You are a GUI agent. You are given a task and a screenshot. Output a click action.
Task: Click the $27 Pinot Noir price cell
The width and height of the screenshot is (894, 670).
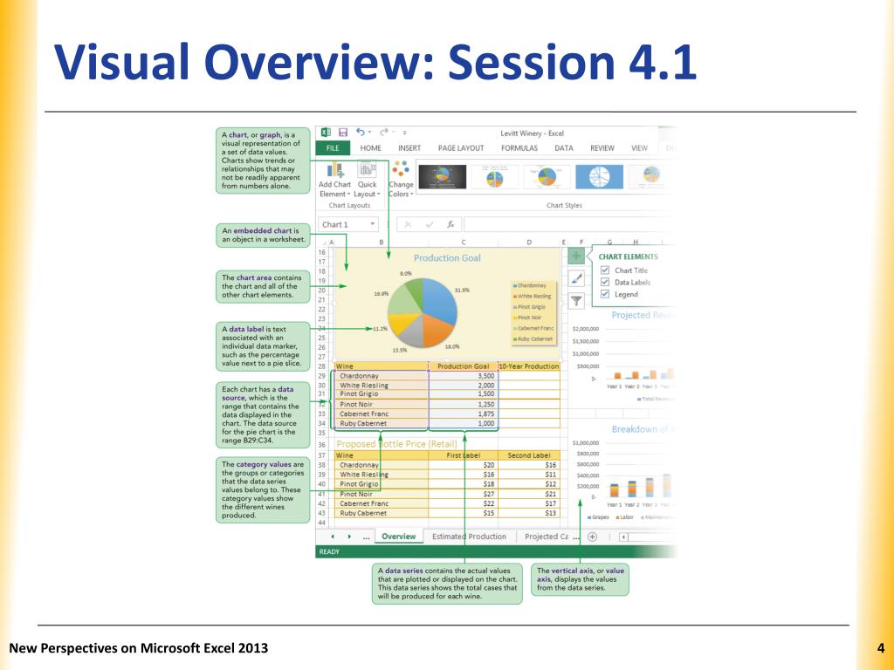[x=463, y=494]
